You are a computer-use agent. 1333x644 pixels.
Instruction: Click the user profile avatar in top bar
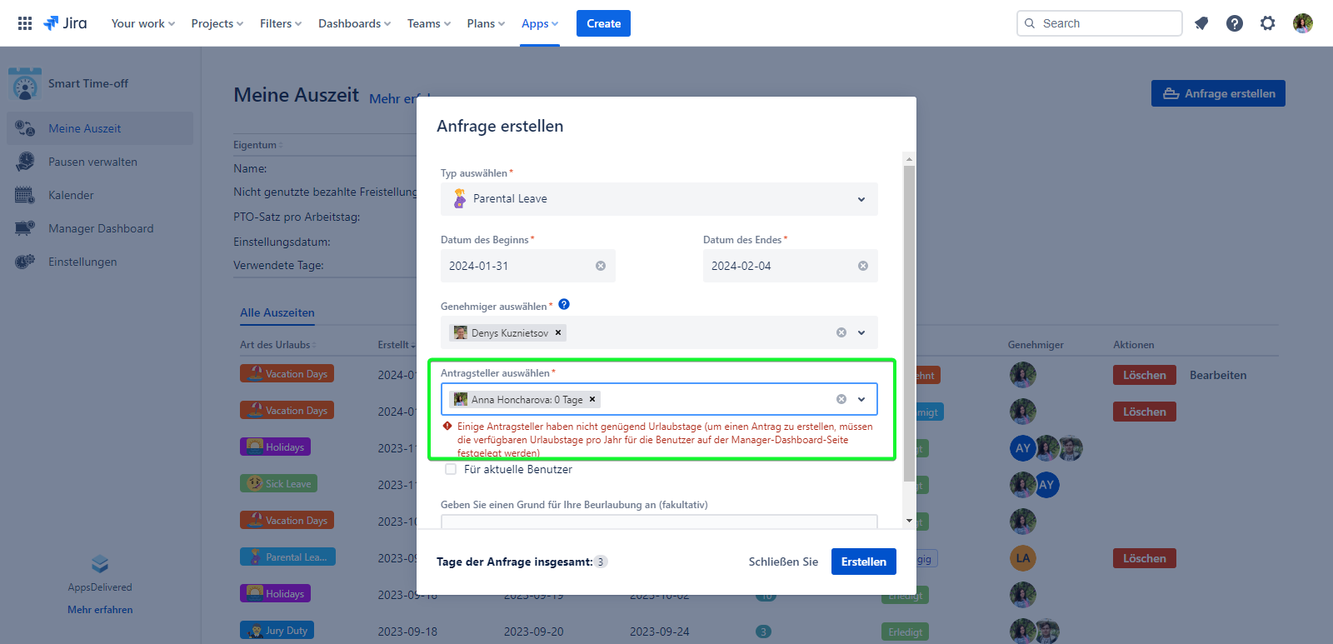coord(1303,23)
